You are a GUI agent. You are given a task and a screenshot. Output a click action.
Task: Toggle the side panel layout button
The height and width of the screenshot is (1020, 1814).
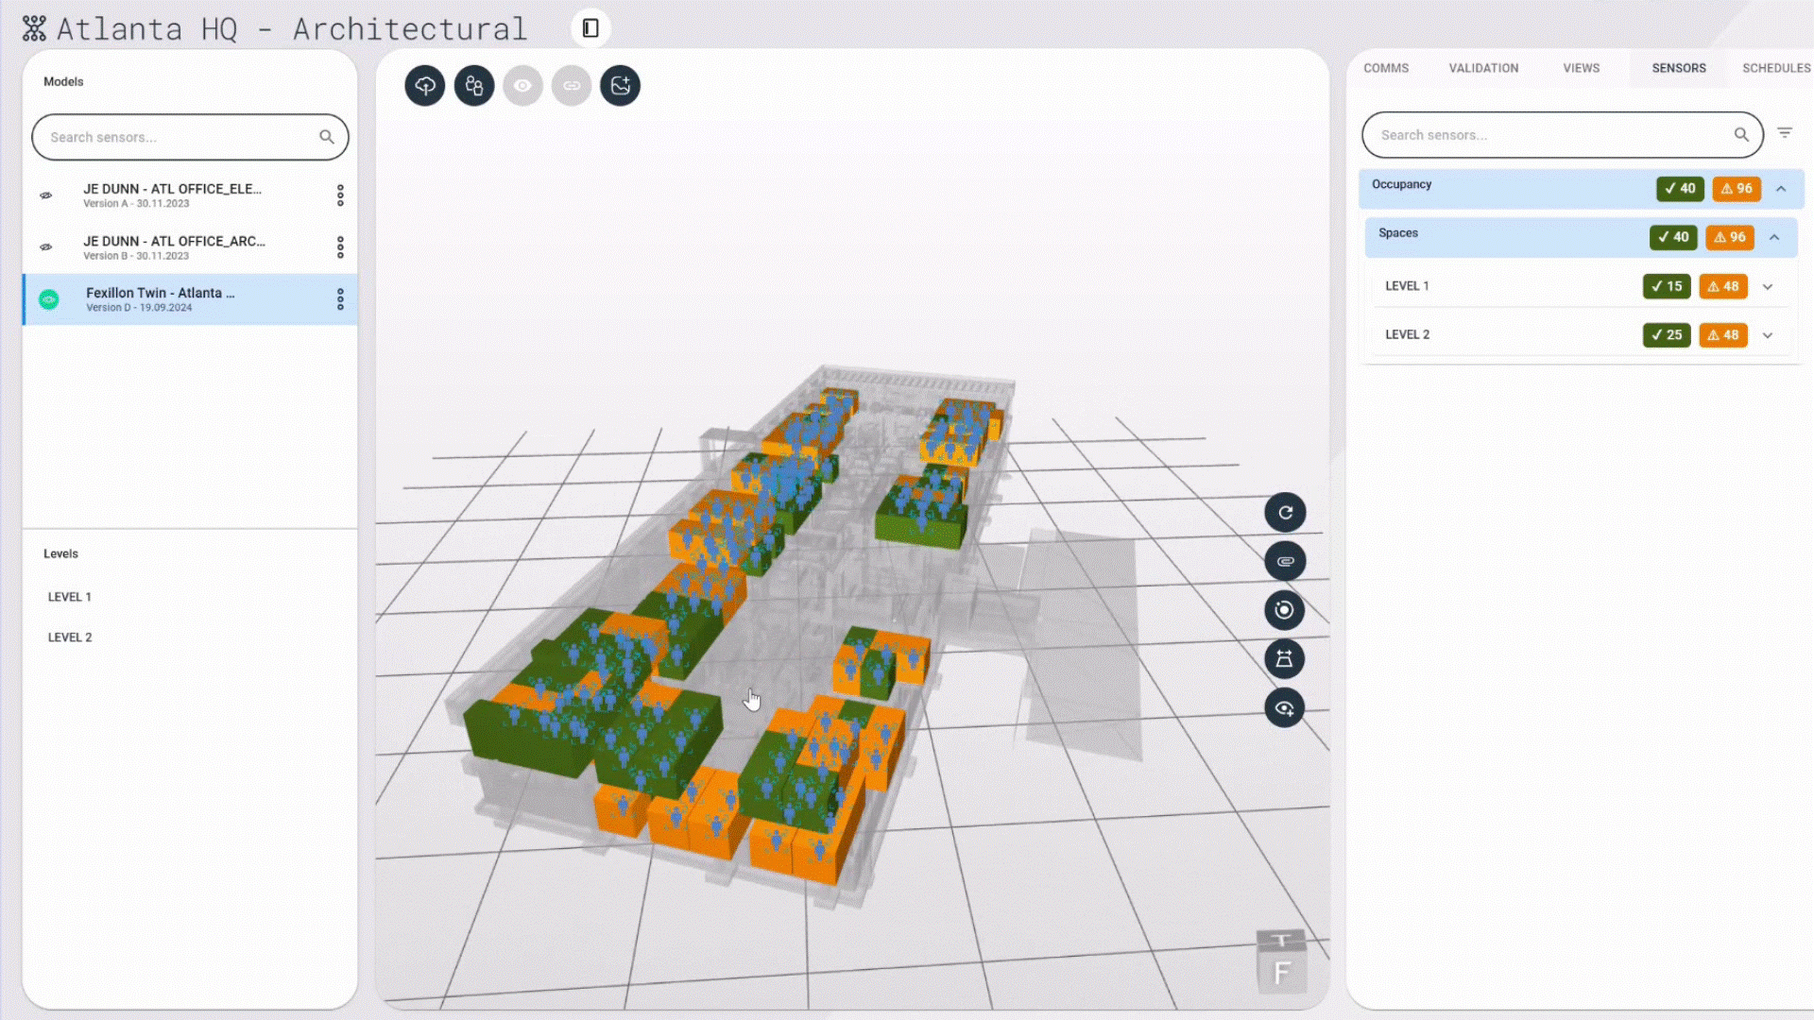pos(590,28)
